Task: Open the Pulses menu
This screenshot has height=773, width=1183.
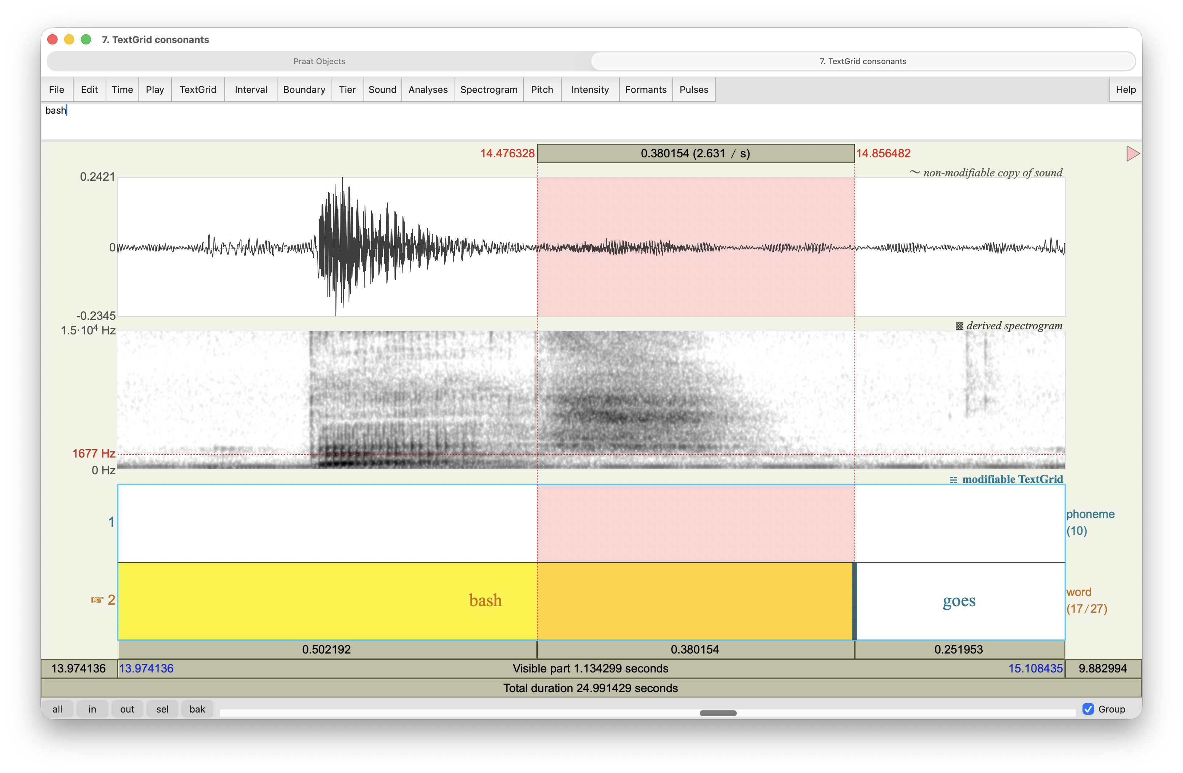Action: pos(694,90)
